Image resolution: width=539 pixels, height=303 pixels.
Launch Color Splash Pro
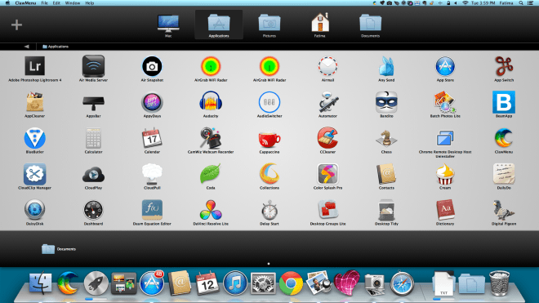[327, 174]
